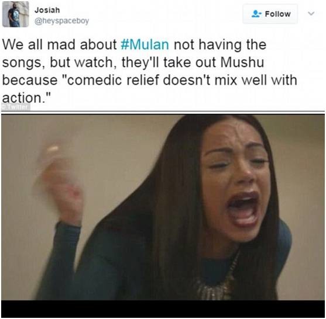Click the "We all mad about" opening text
The height and width of the screenshot is (319, 326).
59,44
